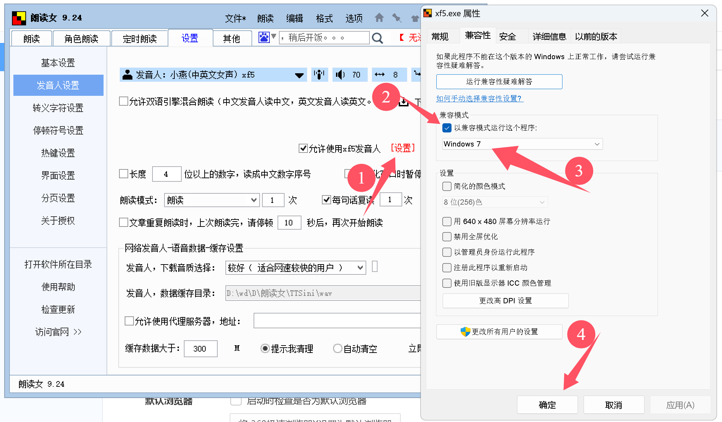The width and height of the screenshot is (722, 422).
Task: Enable 简化的颜色模式 checkbox
Action: pyautogui.click(x=447, y=186)
